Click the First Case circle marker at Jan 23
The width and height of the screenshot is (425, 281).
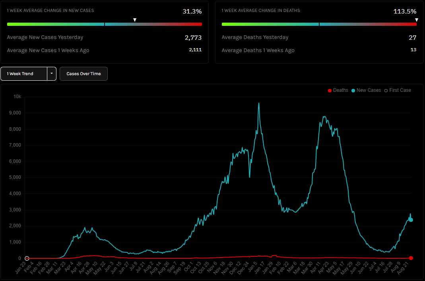point(27,258)
